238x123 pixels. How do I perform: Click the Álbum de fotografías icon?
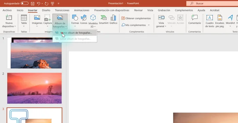click(x=60, y=18)
